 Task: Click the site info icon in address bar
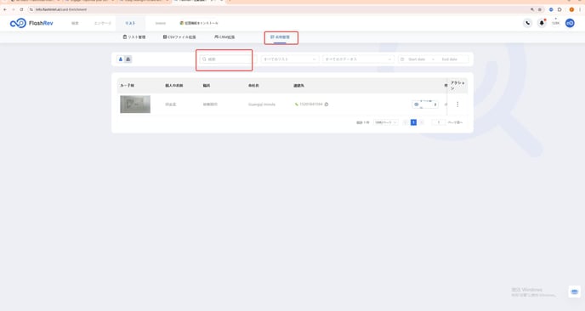coord(31,9)
